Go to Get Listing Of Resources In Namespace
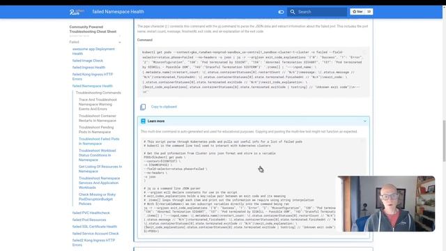The width and height of the screenshot is (446, 251). (100, 169)
